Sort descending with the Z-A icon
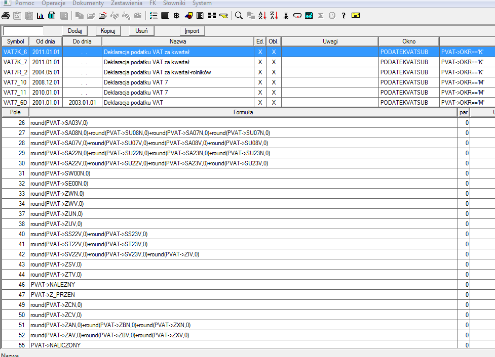Screen dimensions: 495x357 tap(274, 16)
